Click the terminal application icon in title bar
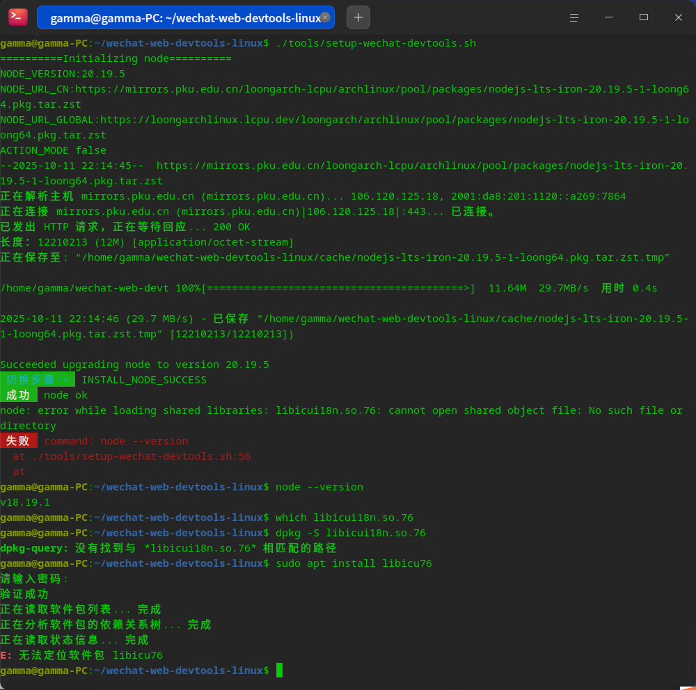The width and height of the screenshot is (696, 690). [x=18, y=17]
